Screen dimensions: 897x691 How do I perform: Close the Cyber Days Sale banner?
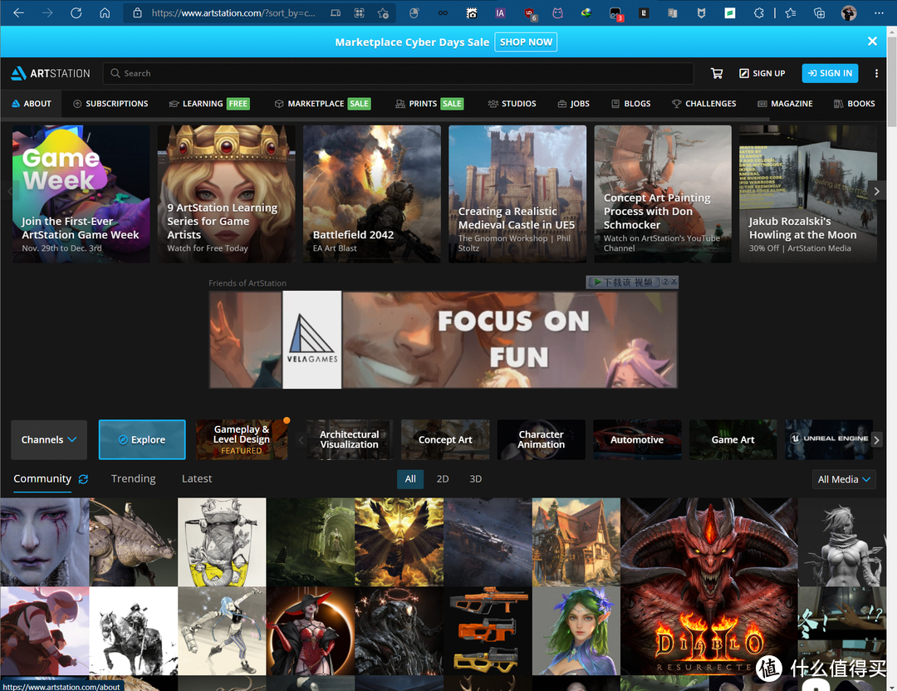(x=872, y=42)
